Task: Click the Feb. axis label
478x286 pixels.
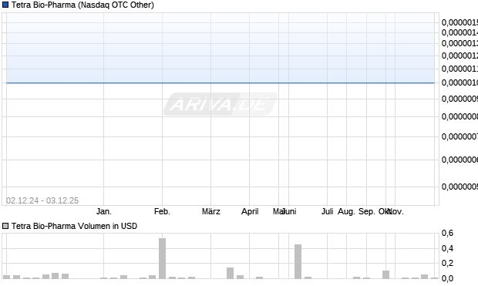Action: pyautogui.click(x=162, y=211)
